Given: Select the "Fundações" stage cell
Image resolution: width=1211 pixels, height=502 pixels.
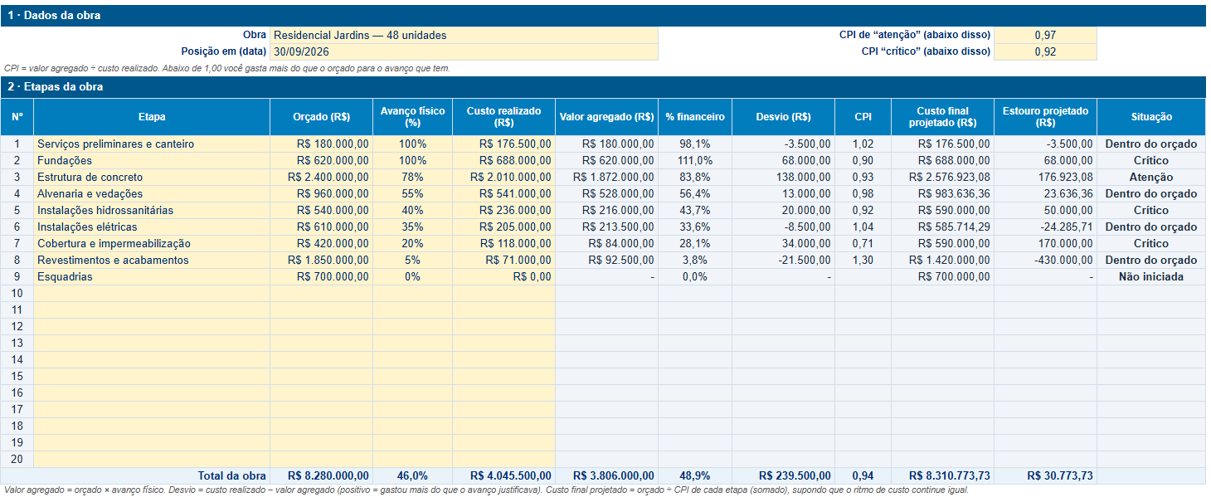Looking at the screenshot, I should [x=152, y=160].
